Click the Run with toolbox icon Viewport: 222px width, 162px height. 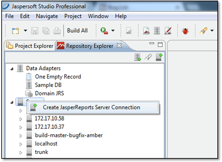(104, 31)
